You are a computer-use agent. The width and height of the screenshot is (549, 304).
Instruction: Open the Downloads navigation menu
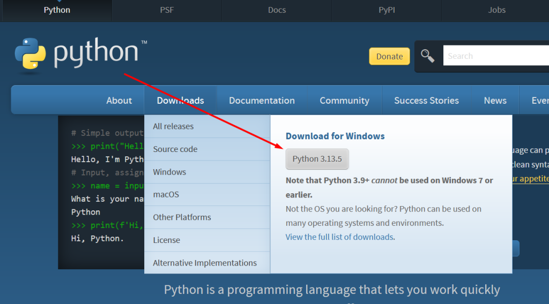[180, 101]
